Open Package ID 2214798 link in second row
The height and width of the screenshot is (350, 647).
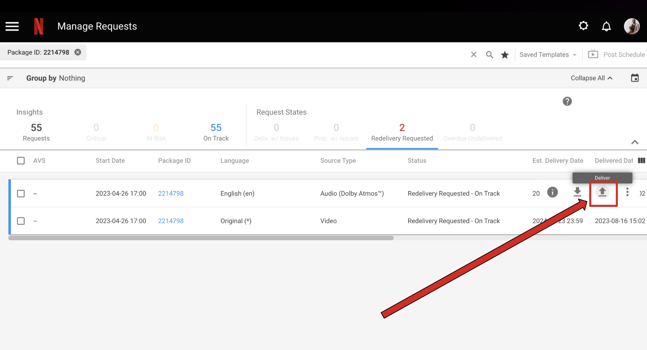tap(170, 221)
